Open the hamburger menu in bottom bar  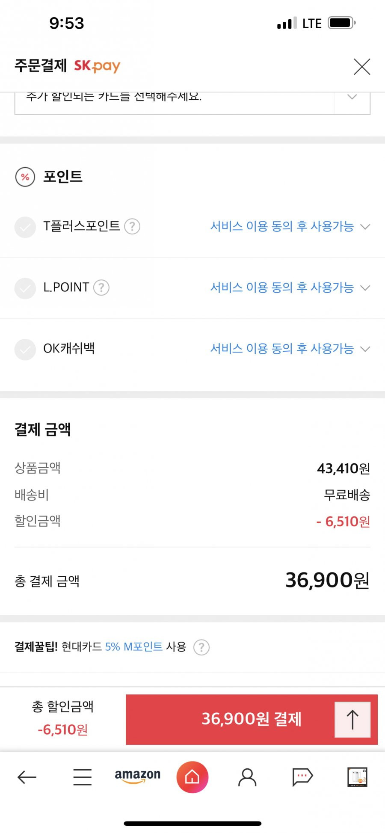click(82, 777)
